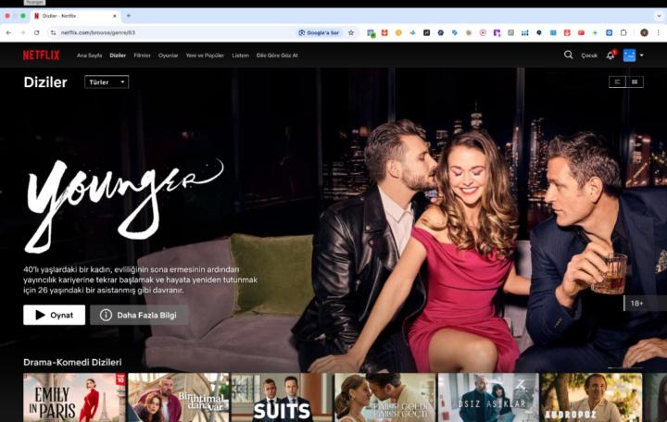The width and height of the screenshot is (667, 422).
Task: Click the blue profile avatar
Action: tap(629, 56)
